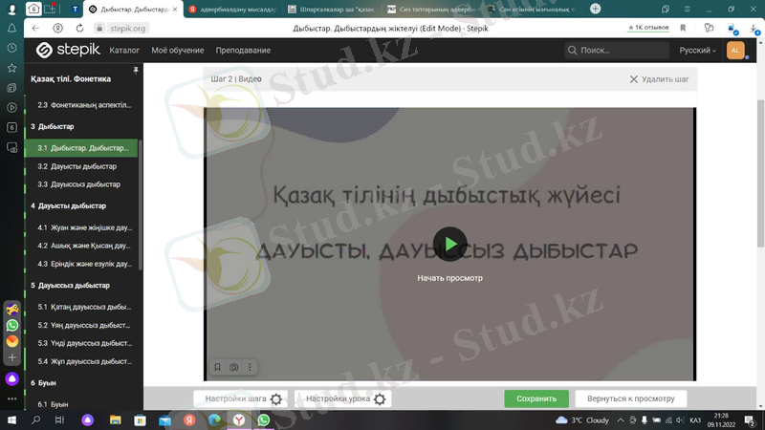This screenshot has height=430, width=765.
Task: Click the gear on Настройки урока
Action: point(380,399)
